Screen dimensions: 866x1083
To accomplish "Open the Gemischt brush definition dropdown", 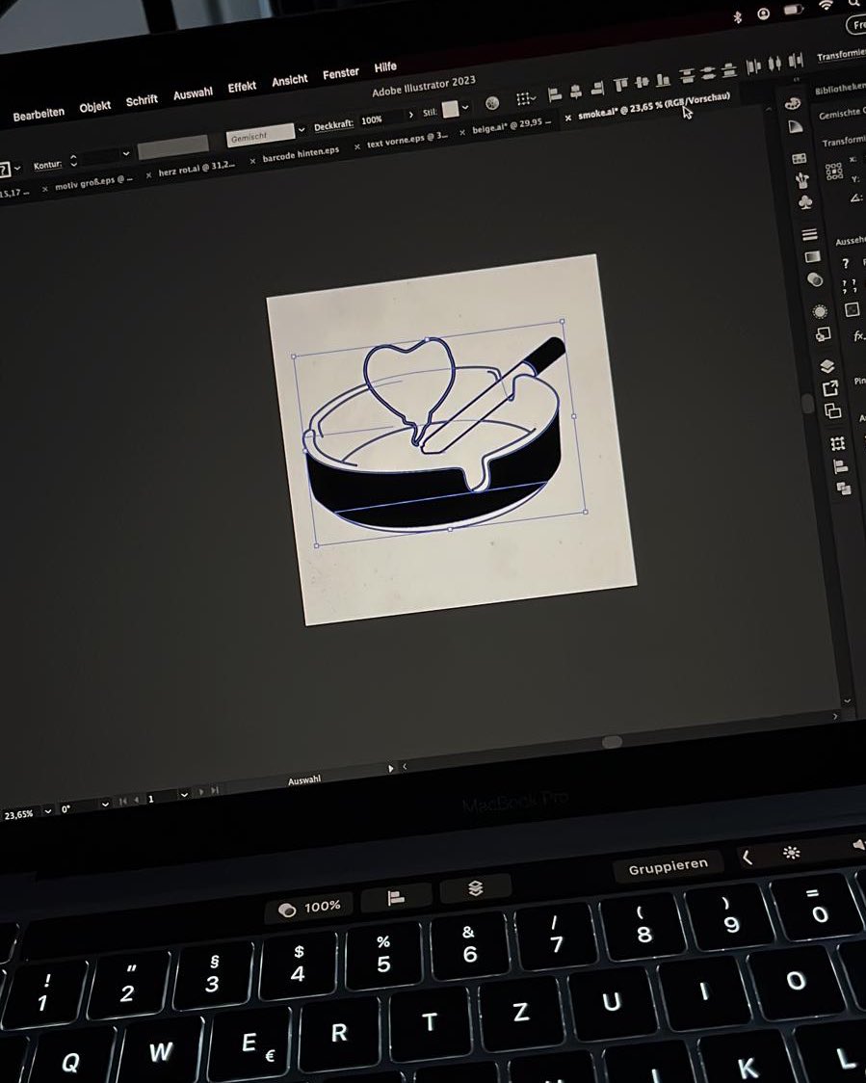I will pos(302,130).
